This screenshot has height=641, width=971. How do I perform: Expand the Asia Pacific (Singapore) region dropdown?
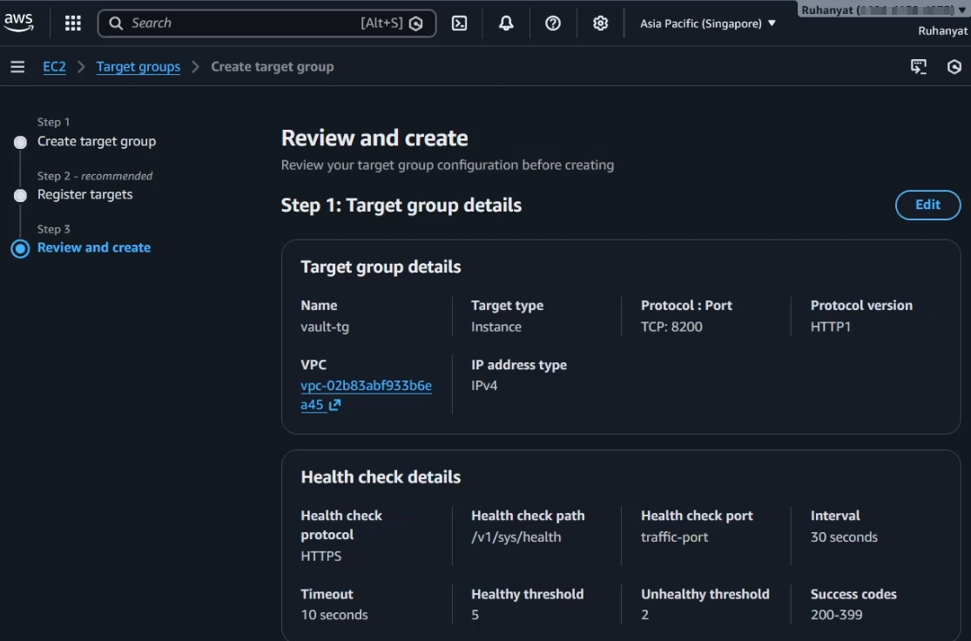(x=707, y=24)
